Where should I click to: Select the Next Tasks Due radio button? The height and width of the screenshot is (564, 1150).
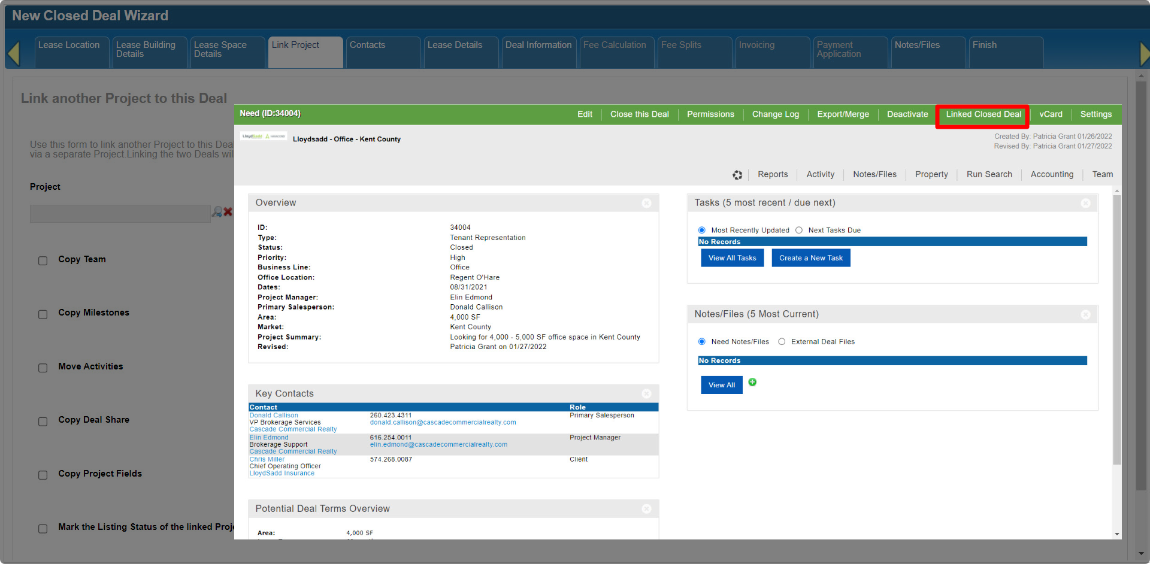pyautogui.click(x=799, y=231)
